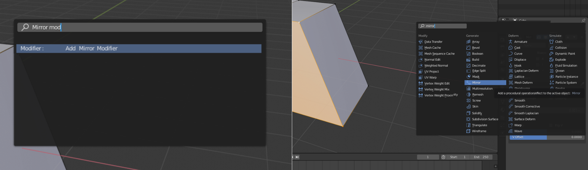Add the Particle Instance modifier
Image resolution: width=588 pixels, height=170 pixels.
[564, 77]
